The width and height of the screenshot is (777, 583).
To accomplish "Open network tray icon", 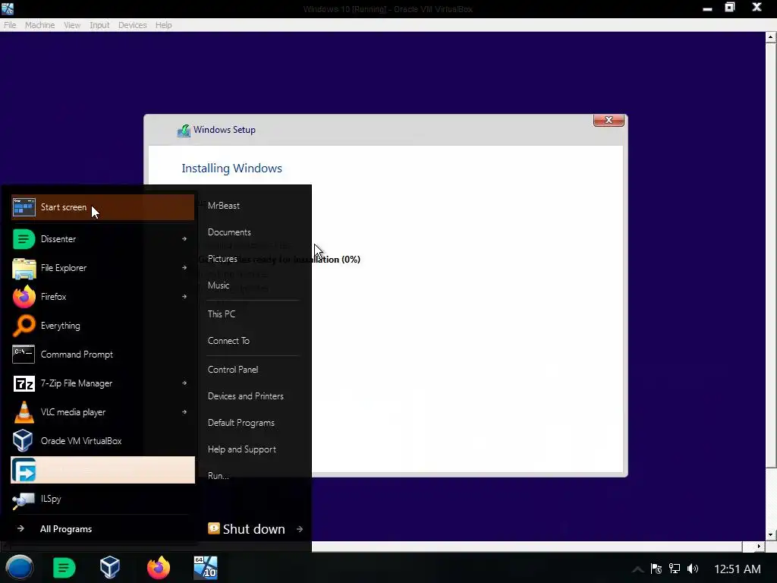I will [x=675, y=569].
